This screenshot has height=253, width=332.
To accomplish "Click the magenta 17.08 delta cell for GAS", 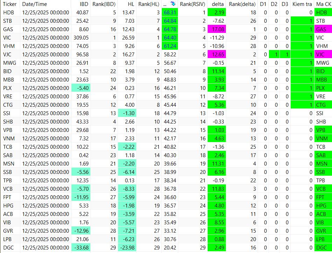I will coord(217,29).
